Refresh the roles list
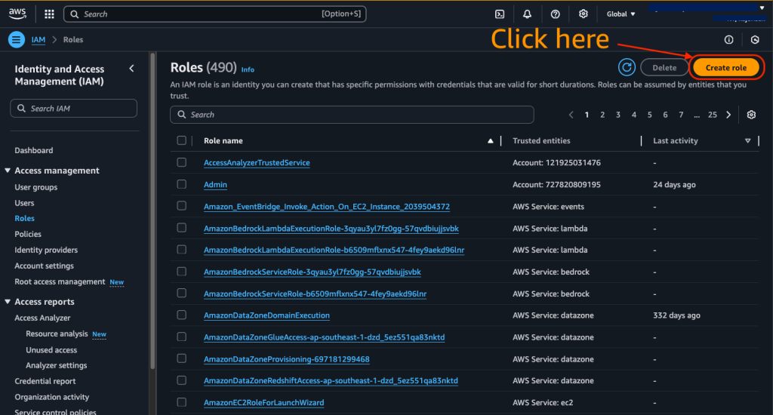773x415 pixels. pyautogui.click(x=627, y=67)
